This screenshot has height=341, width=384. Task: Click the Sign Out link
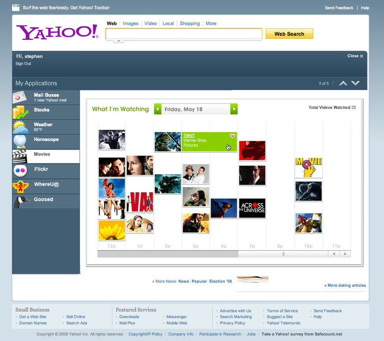coord(23,64)
